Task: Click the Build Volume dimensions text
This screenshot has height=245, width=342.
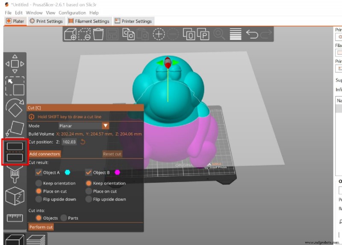Action: click(x=99, y=134)
